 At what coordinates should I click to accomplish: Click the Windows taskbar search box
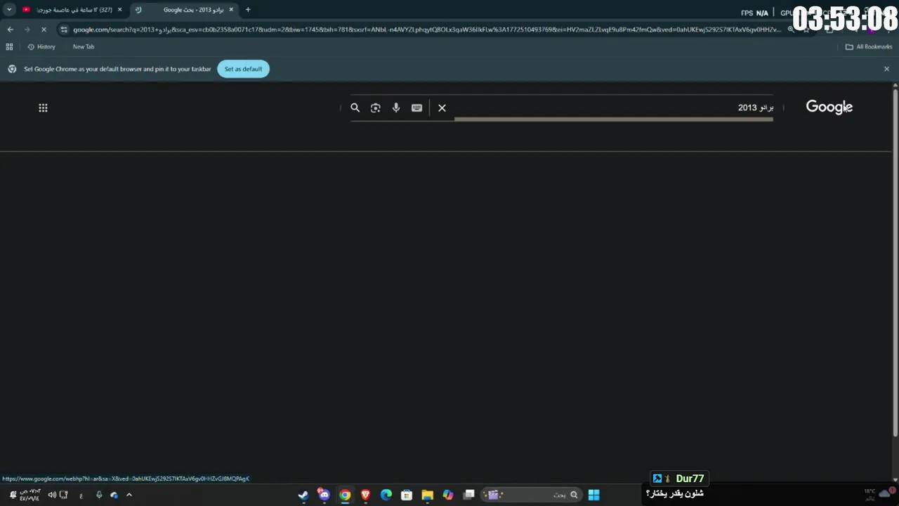532,495
